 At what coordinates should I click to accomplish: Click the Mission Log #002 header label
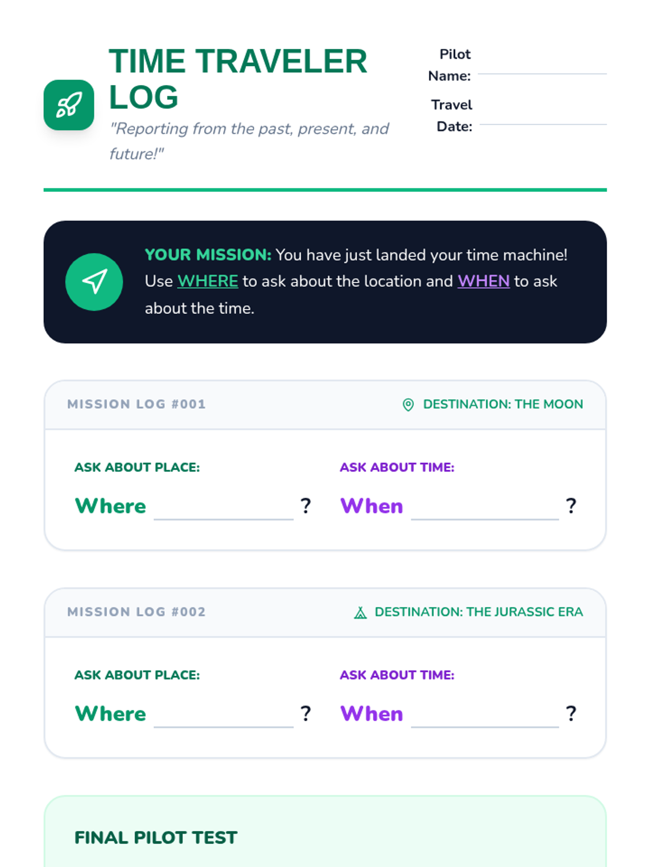(136, 612)
